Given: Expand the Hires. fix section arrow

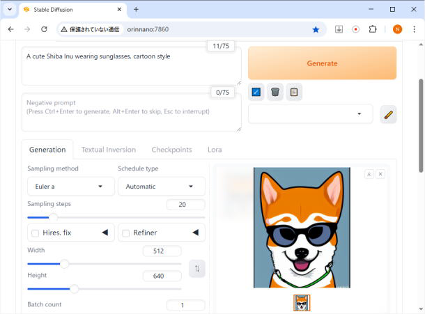Looking at the screenshot, I should [105, 233].
